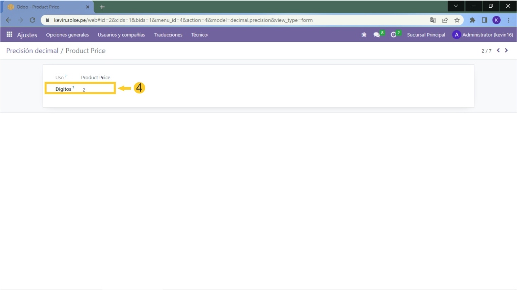
Task: Open the Chrome extensions puzzle icon
Action: [472, 20]
